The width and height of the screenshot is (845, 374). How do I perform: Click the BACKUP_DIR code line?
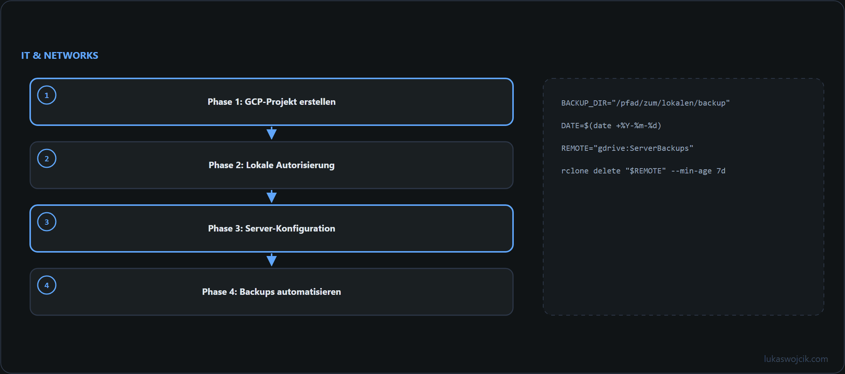click(645, 103)
